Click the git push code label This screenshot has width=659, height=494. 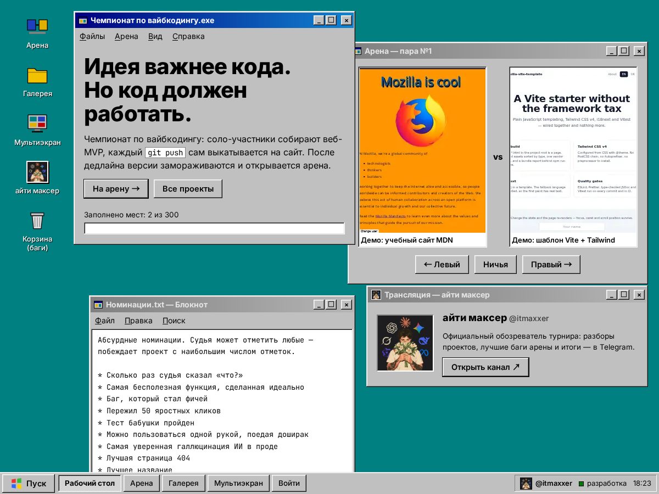tap(165, 153)
